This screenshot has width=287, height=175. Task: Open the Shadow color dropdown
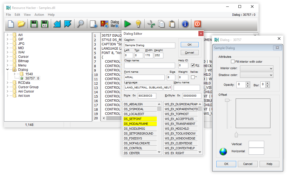(257, 75)
